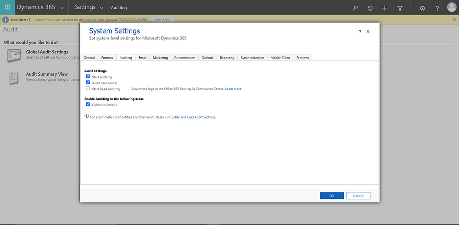Click the 'System Settings' dialog title
This screenshot has height=225, width=459.
114,31
